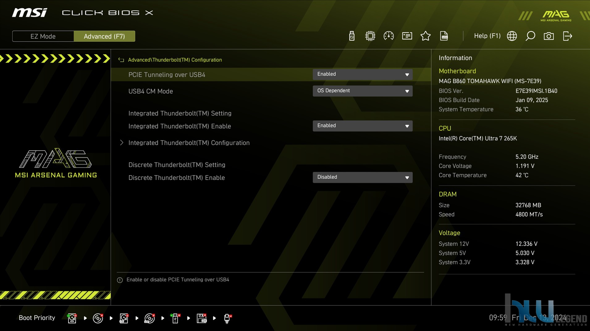Open the LOG file icon
The height and width of the screenshot is (331, 590).
[x=444, y=36]
